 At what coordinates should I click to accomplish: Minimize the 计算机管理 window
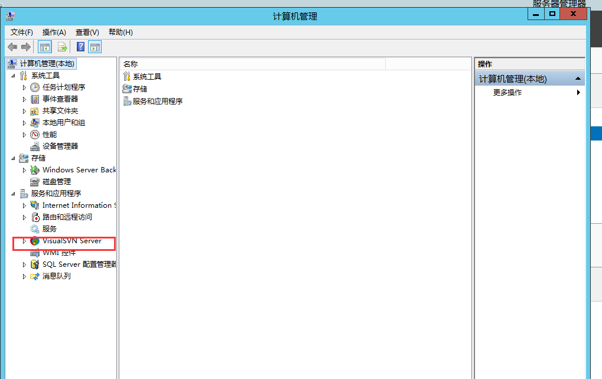pos(536,14)
